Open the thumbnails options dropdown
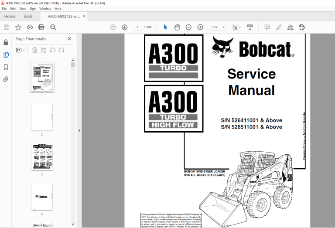Screen dimensions: 335x228 coord(21,50)
